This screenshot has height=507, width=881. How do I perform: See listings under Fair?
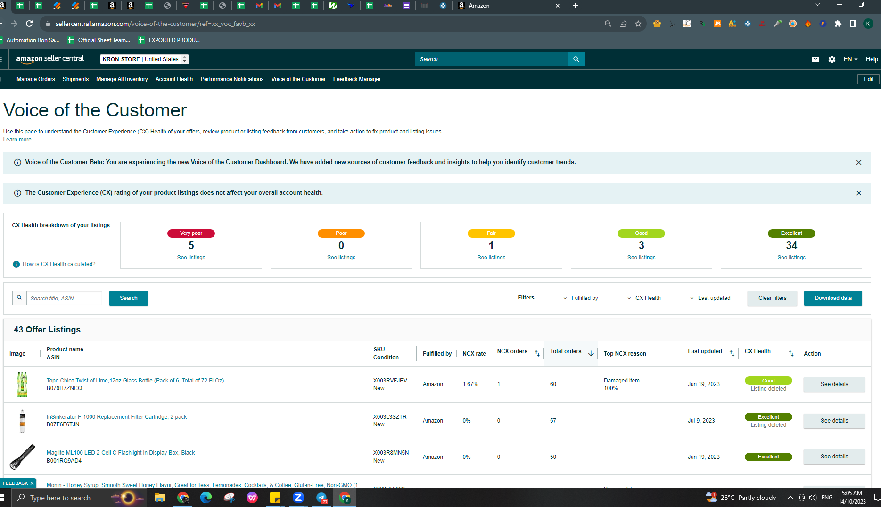tap(491, 258)
